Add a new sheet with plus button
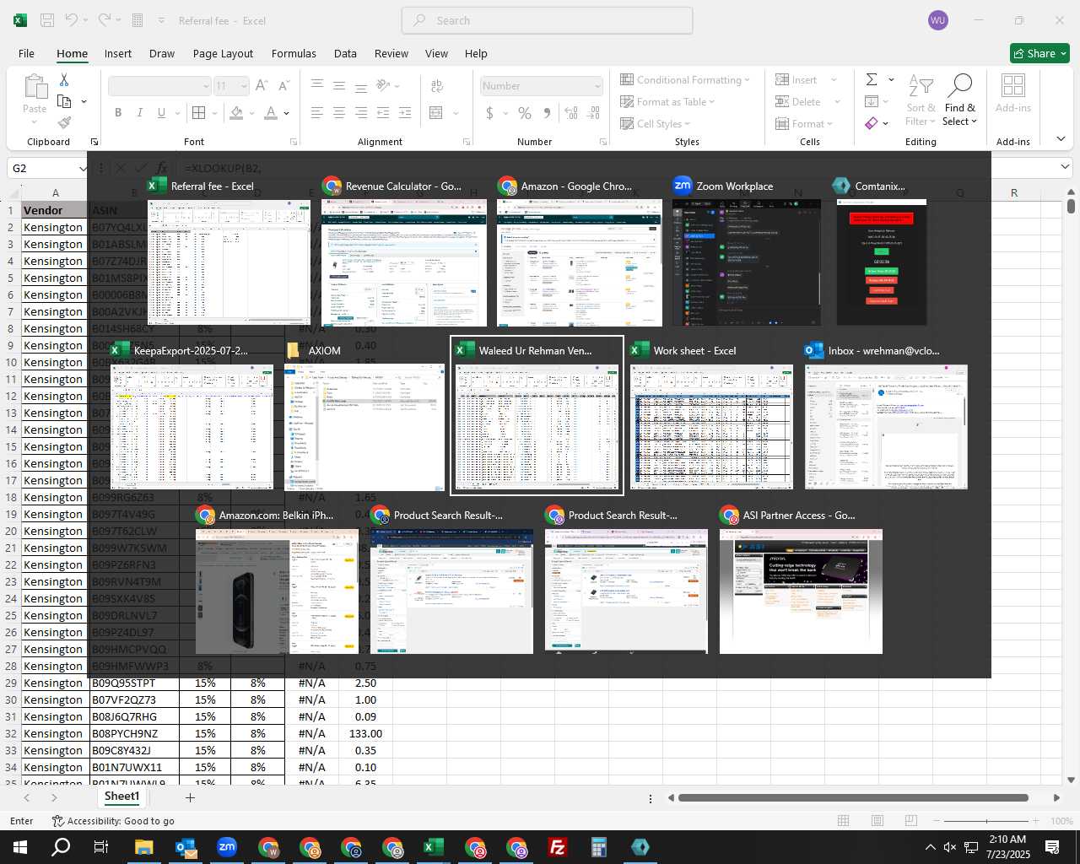Image resolution: width=1080 pixels, height=864 pixels. click(x=190, y=797)
